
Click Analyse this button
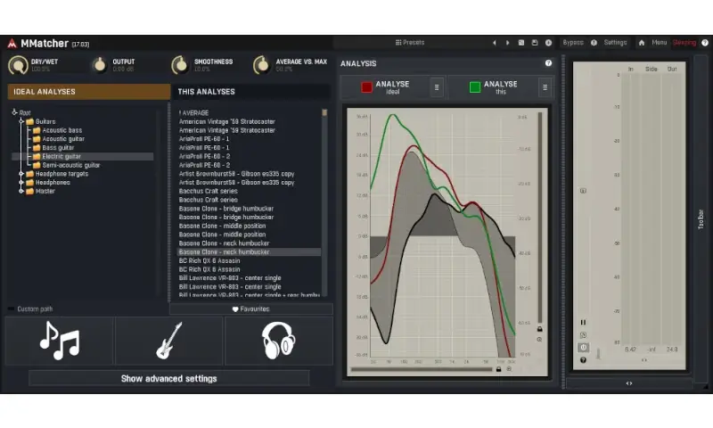493,87
